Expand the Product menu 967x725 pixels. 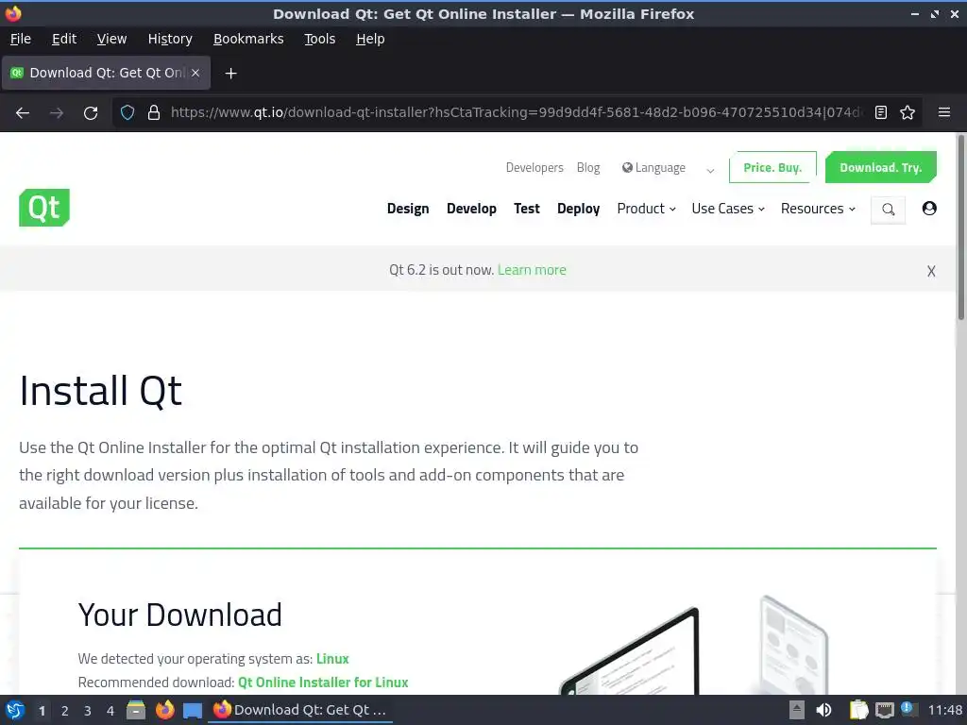[x=646, y=209]
